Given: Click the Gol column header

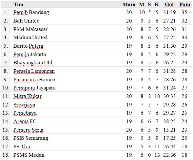Looking at the screenshot, I should pyautogui.click(x=169, y=5).
